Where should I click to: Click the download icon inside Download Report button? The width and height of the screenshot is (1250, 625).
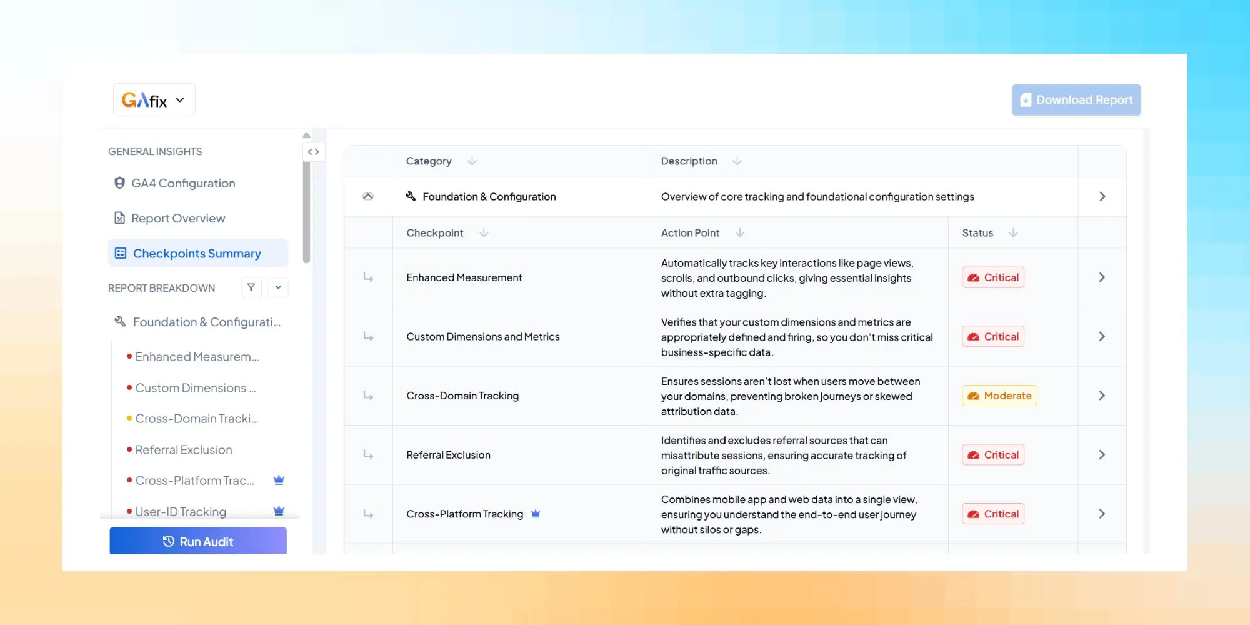tap(1026, 99)
